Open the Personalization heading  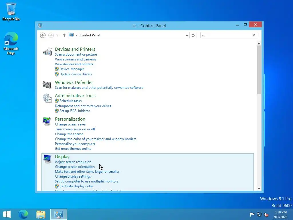tap(70, 119)
